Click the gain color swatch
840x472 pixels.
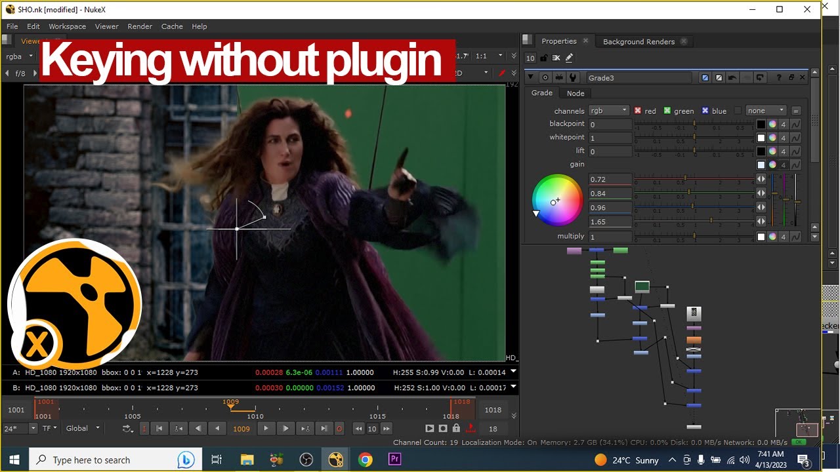(x=761, y=165)
